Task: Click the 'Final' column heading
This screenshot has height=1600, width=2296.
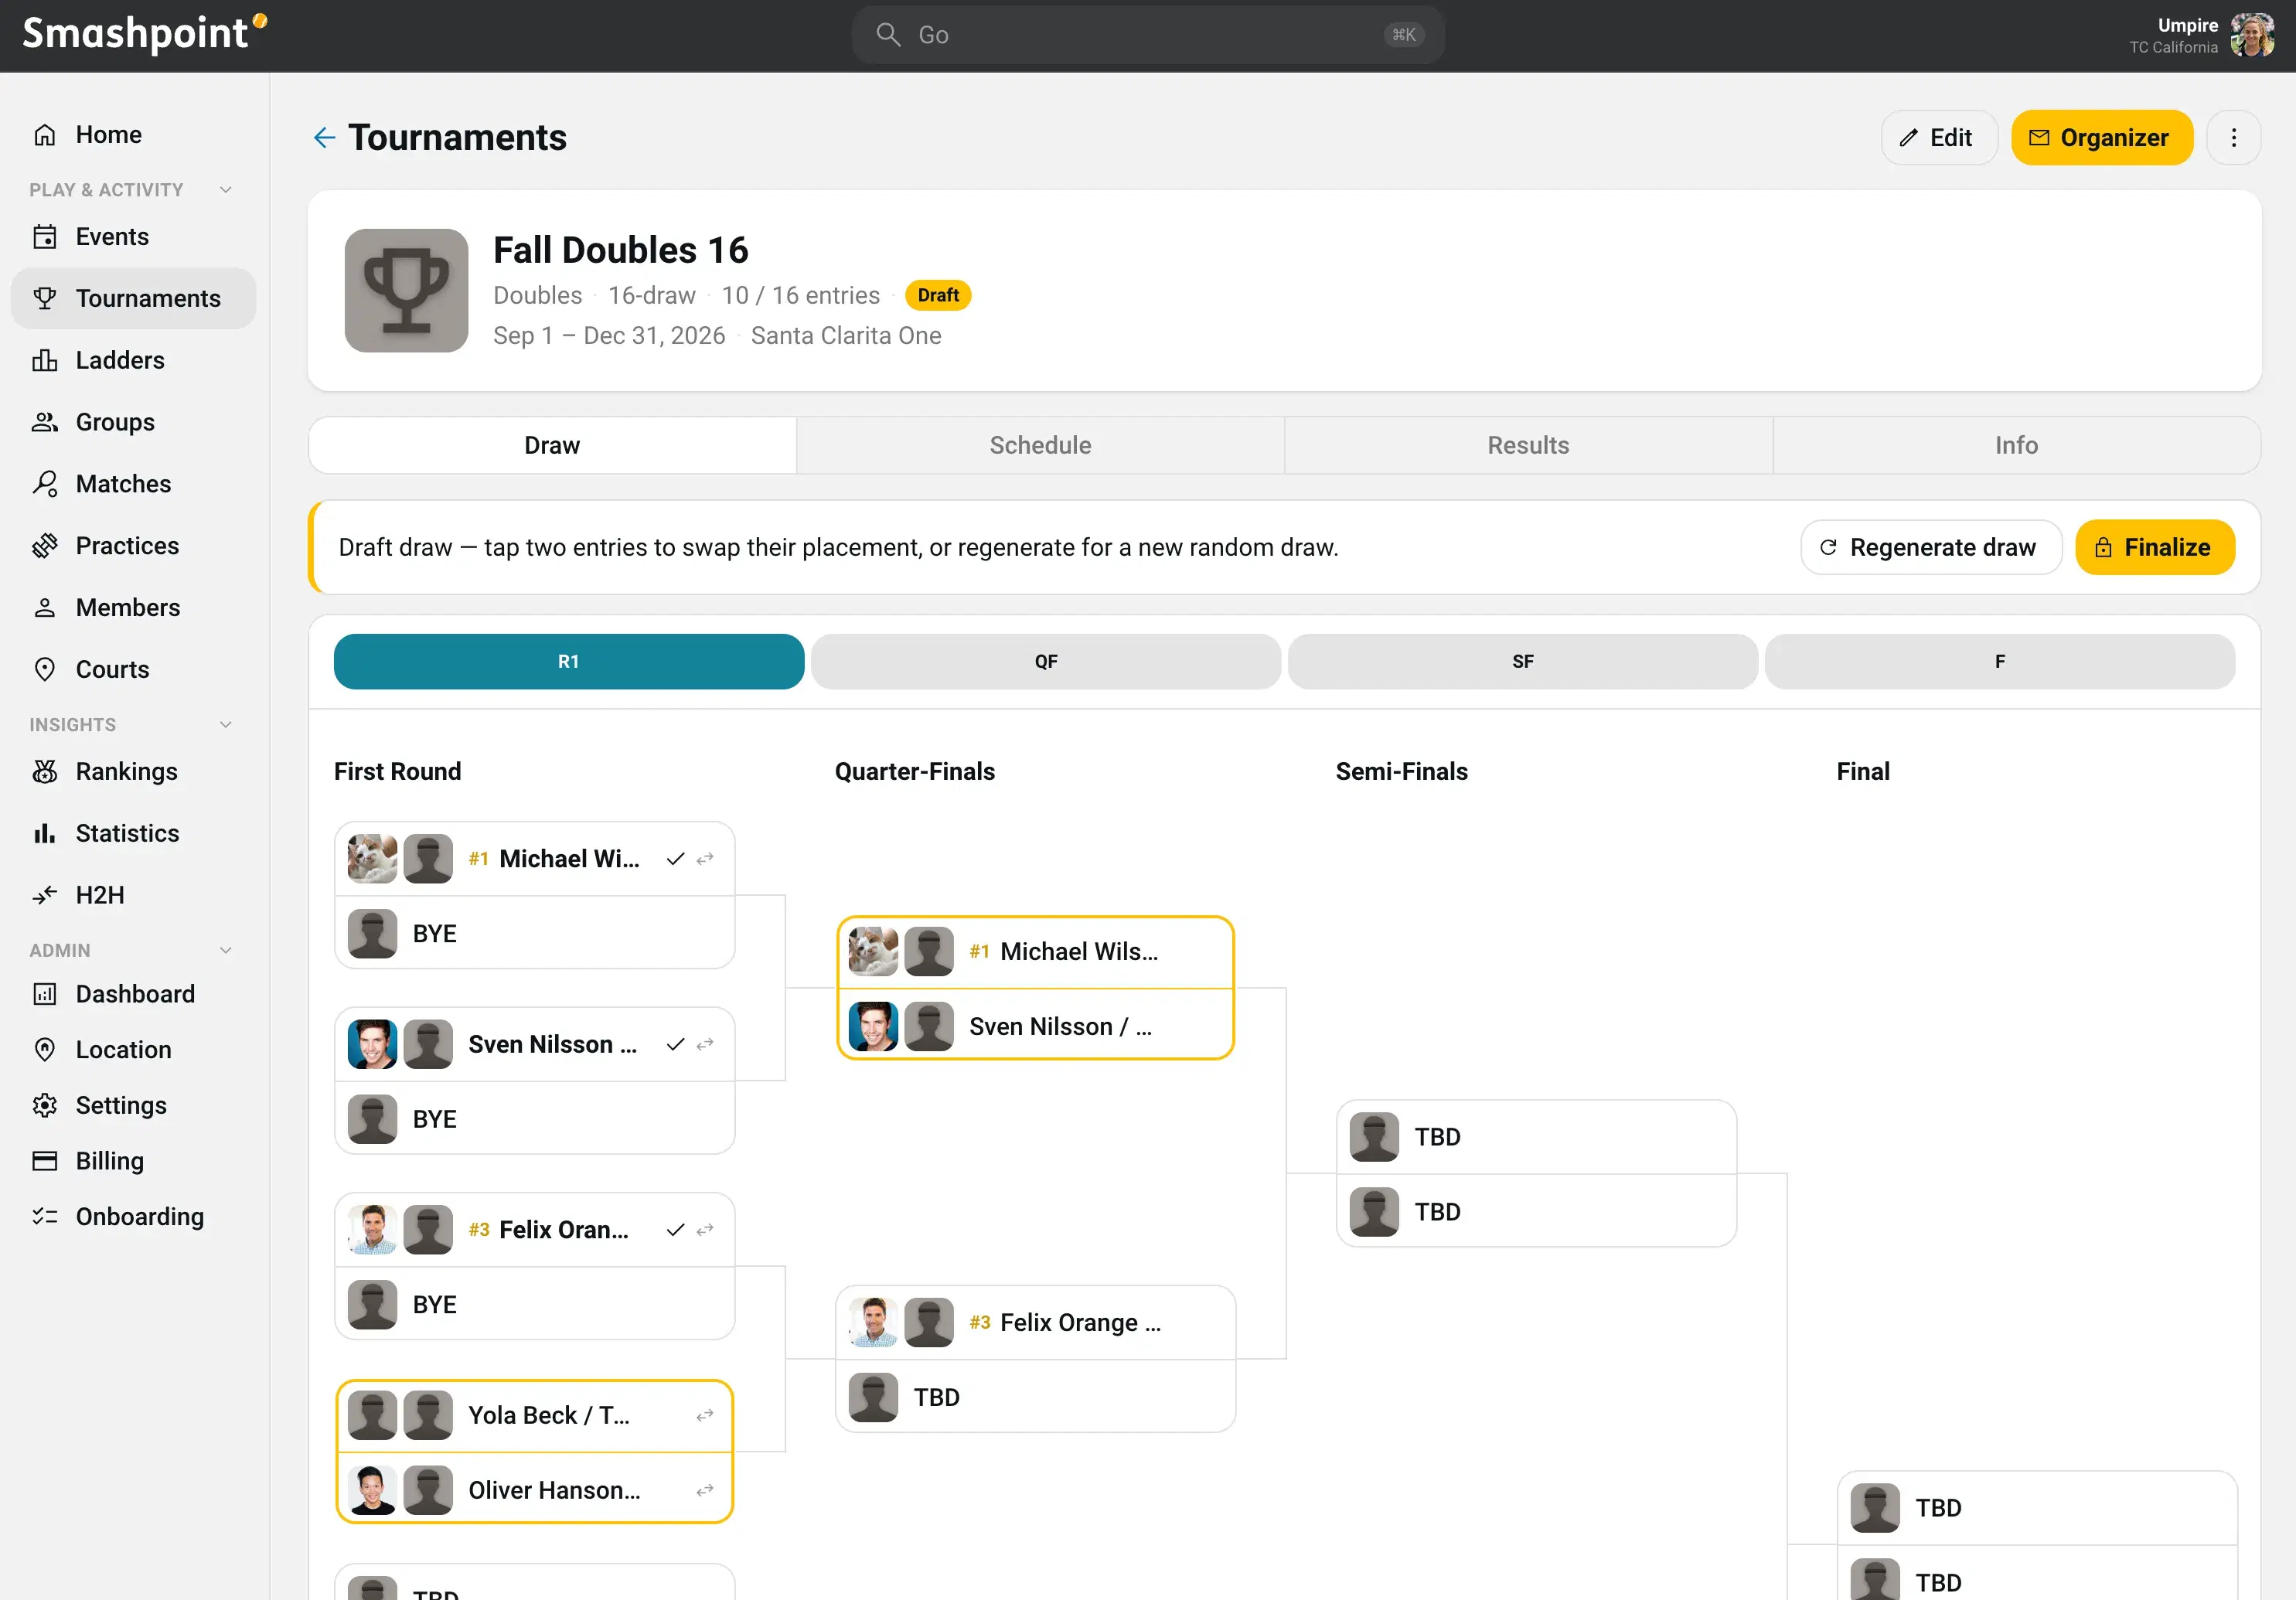Action: click(x=1862, y=772)
